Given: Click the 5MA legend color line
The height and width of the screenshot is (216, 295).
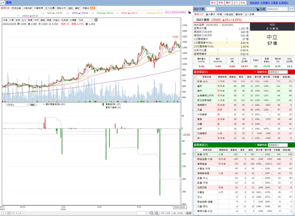Looking at the screenshot, I should point(43,13).
